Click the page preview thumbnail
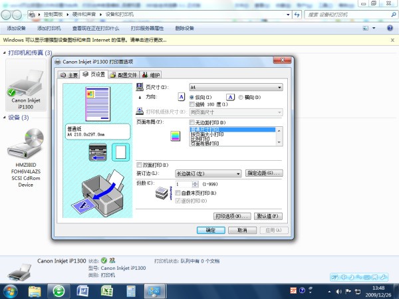This screenshot has width=399, height=299. tap(98, 104)
